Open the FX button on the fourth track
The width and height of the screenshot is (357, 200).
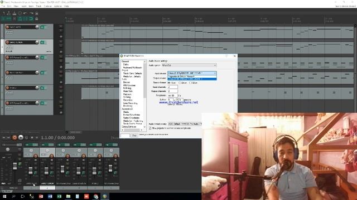(x=42, y=73)
